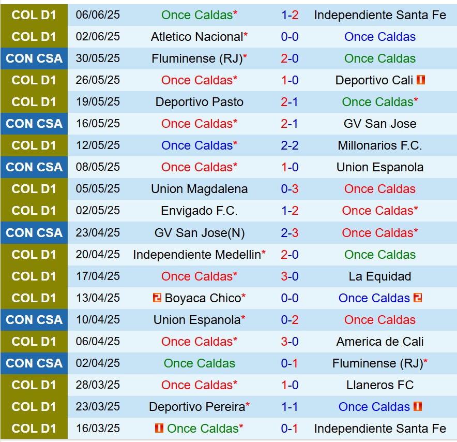The image size is (457, 442).
Task: Click the 2-2 score against Millonarios F.C.
Action: 290,145
